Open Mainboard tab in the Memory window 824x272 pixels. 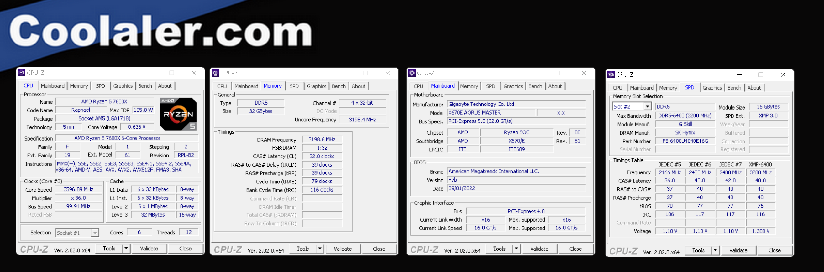click(x=246, y=86)
